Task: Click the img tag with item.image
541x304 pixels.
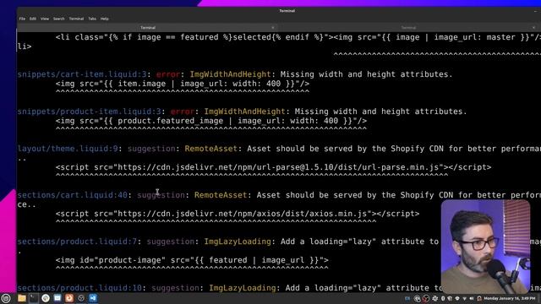Action: (x=183, y=84)
